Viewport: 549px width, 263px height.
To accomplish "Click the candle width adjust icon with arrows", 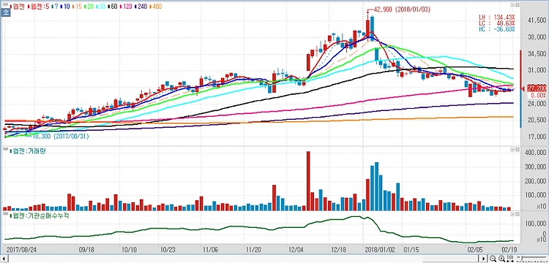I will 510,259.
